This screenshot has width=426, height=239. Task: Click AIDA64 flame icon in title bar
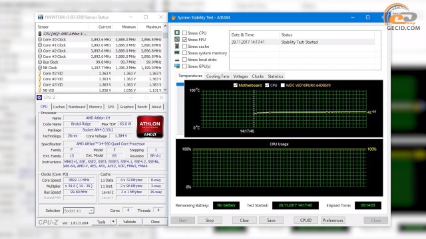pyautogui.click(x=173, y=18)
